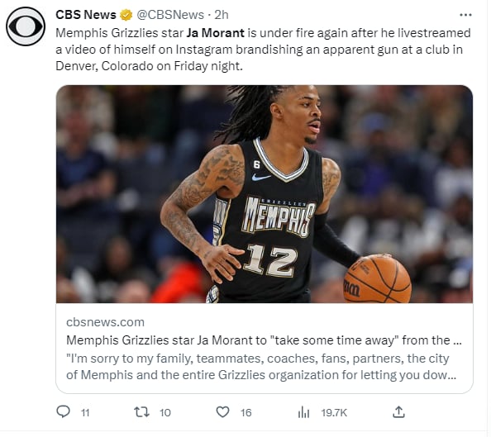Open the three-dot more options menu
The height and width of the screenshot is (437, 491).
pos(465,15)
